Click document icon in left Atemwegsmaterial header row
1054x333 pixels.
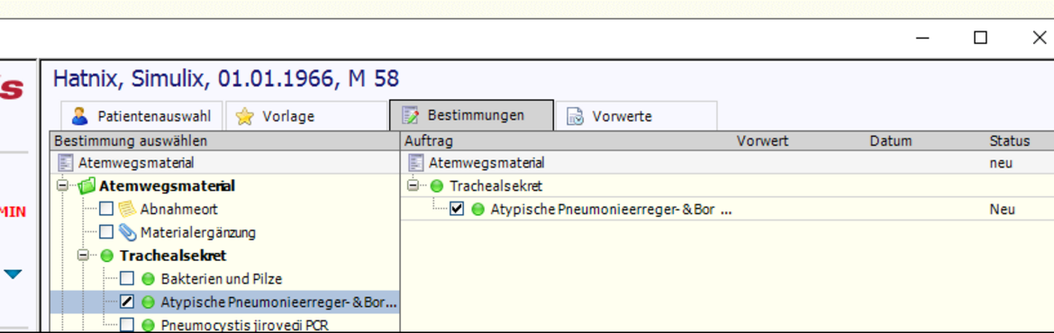click(x=65, y=163)
